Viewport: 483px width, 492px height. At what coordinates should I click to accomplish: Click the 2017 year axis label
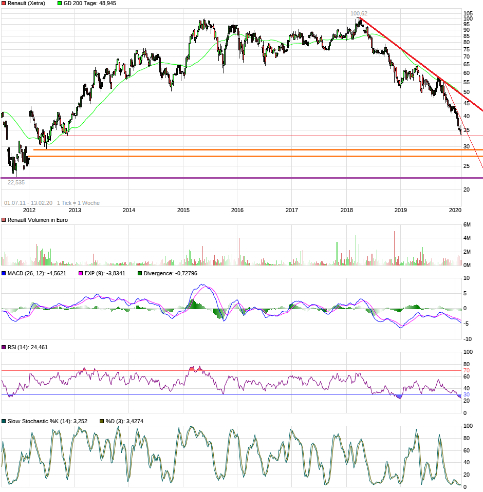click(291, 210)
